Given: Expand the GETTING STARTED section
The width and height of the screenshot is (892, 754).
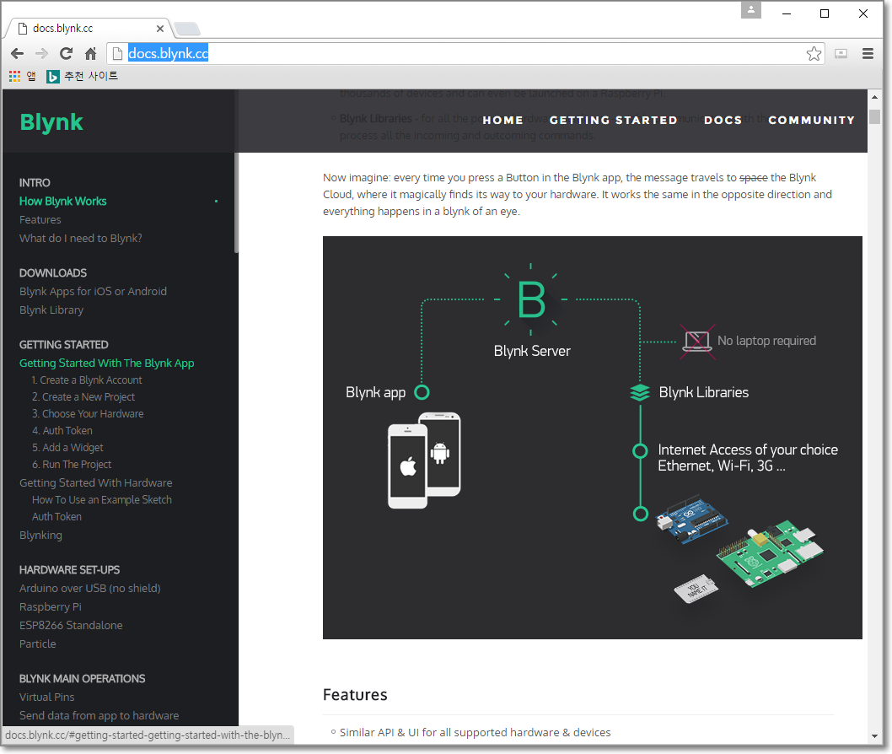Looking at the screenshot, I should [63, 344].
